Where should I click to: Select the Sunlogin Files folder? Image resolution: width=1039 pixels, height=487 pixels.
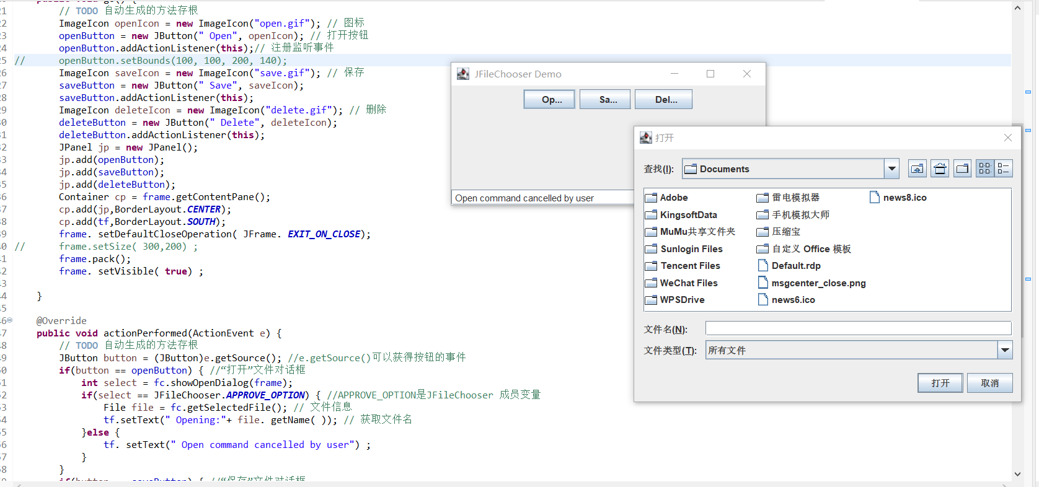click(684, 249)
